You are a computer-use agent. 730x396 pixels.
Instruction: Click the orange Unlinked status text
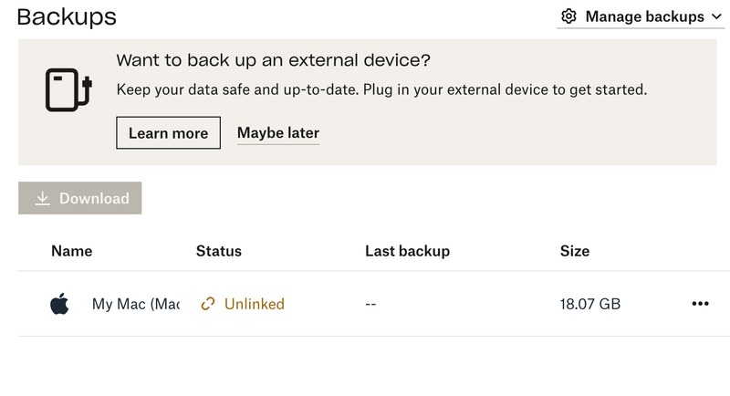[255, 304]
